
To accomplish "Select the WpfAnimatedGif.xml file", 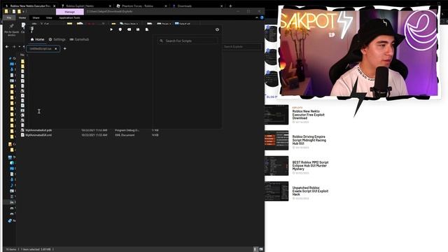I will pyautogui.click(x=38, y=135).
